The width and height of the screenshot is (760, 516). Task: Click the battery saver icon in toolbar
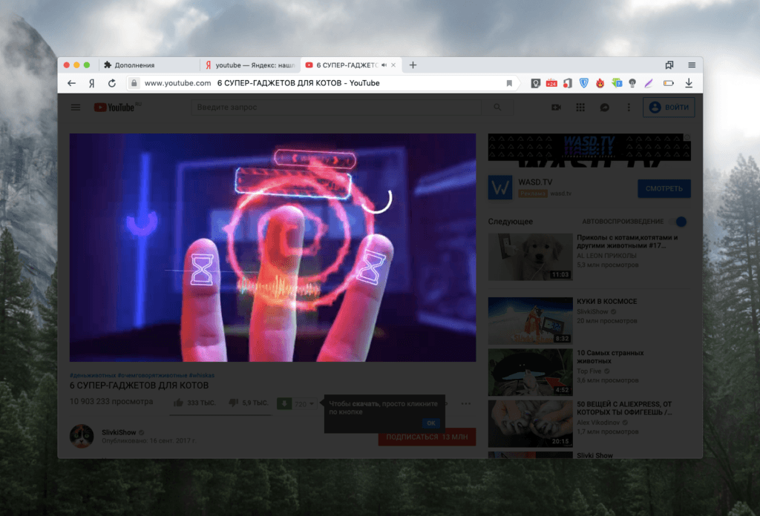(669, 83)
